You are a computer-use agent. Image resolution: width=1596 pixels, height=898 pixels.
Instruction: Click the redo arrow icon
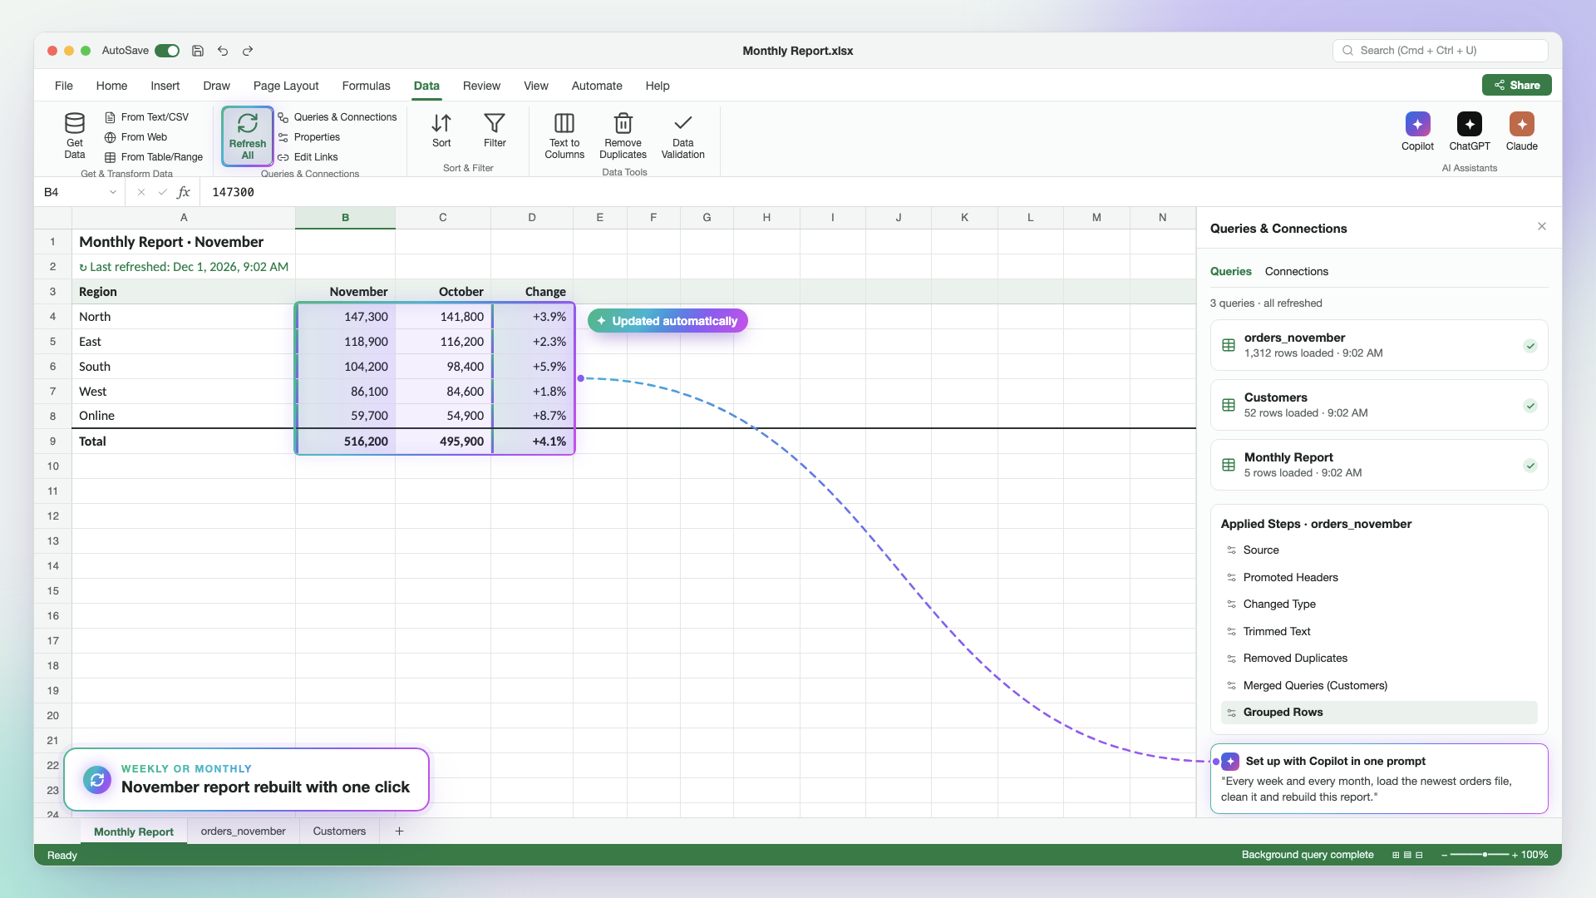[x=248, y=51]
